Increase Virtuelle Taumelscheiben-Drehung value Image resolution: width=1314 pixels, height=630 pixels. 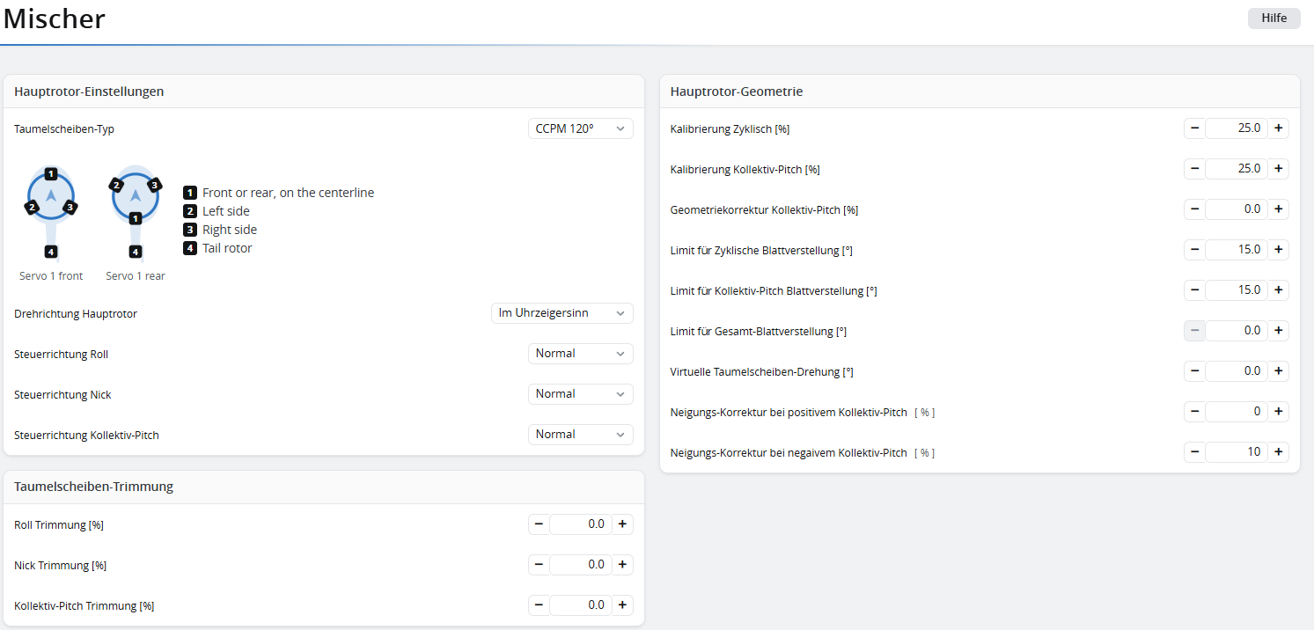tap(1278, 371)
